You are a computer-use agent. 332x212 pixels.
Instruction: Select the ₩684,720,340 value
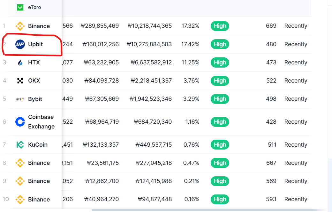coord(153,122)
